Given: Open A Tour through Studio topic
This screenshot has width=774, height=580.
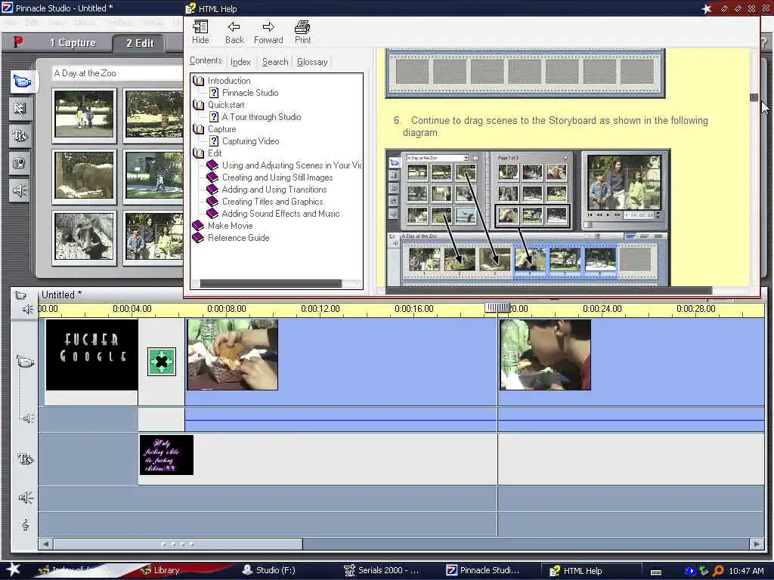Looking at the screenshot, I should pos(262,117).
